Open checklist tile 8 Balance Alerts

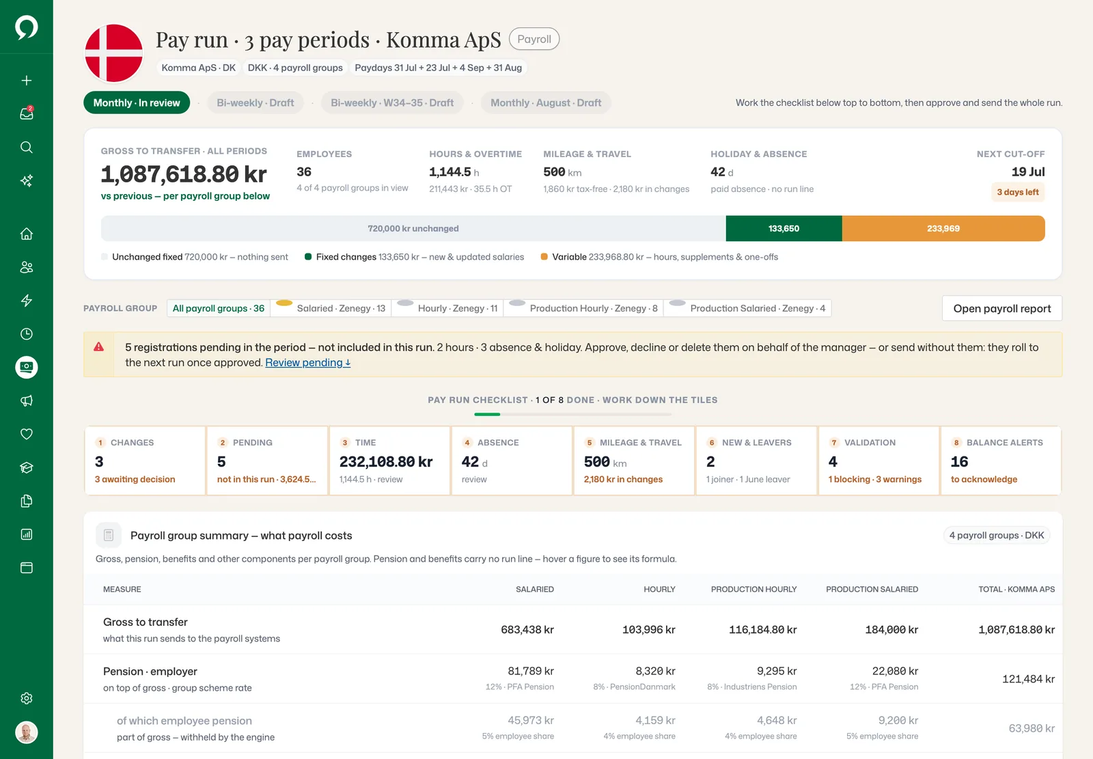point(1001,460)
